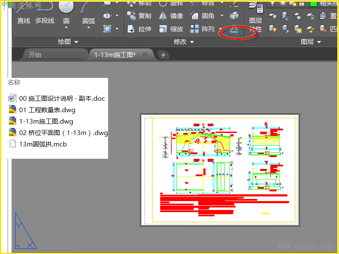Expand the 修改 (Modify) panel

[x=184, y=41]
